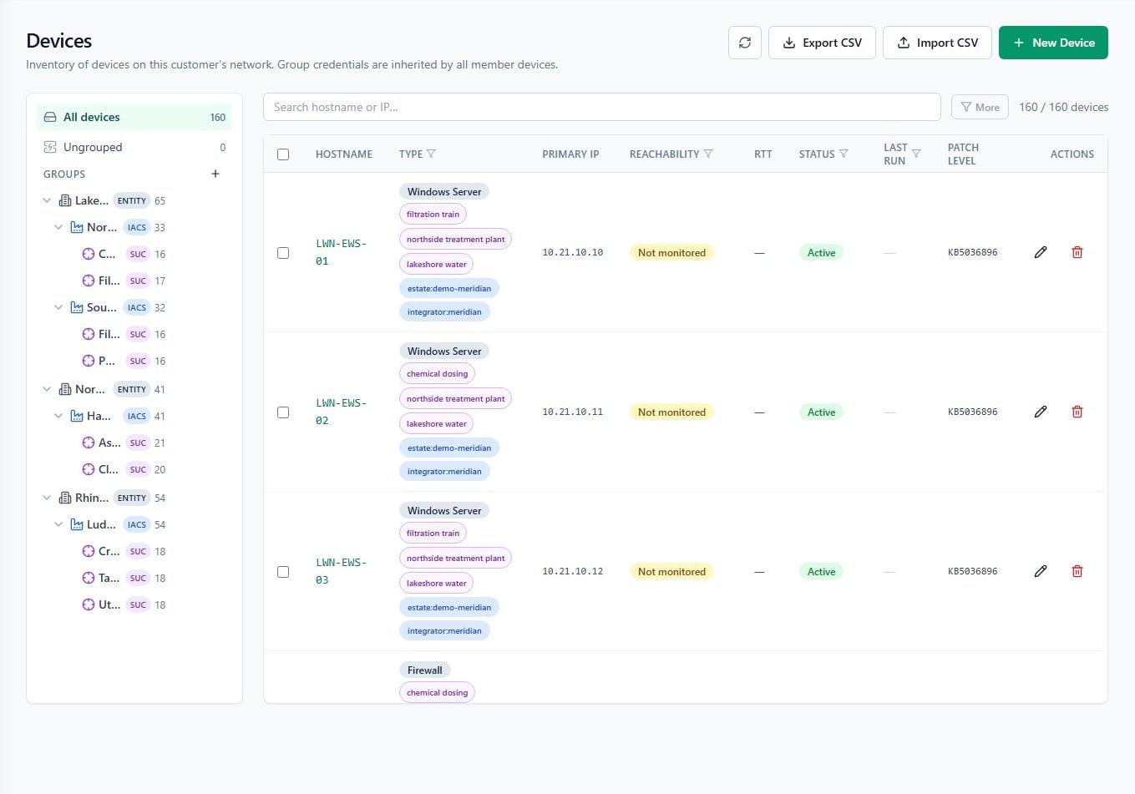Open the More filters dropdown

pyautogui.click(x=980, y=107)
